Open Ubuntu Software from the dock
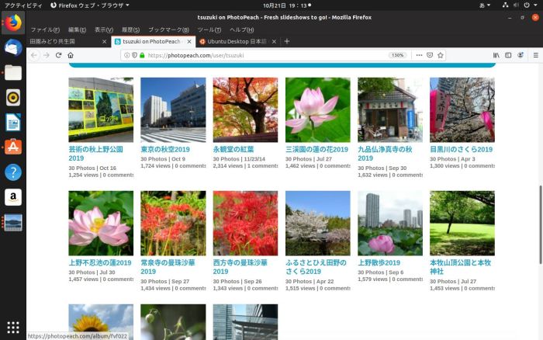The height and width of the screenshot is (340, 543). [x=12, y=147]
